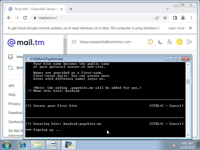Close the python.exe console window
This screenshot has width=200, height=150.
(x=186, y=59)
